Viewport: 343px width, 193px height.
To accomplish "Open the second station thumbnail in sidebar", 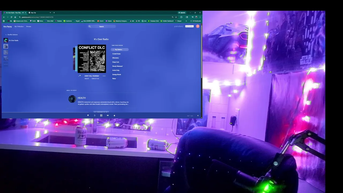I will 6,46.
